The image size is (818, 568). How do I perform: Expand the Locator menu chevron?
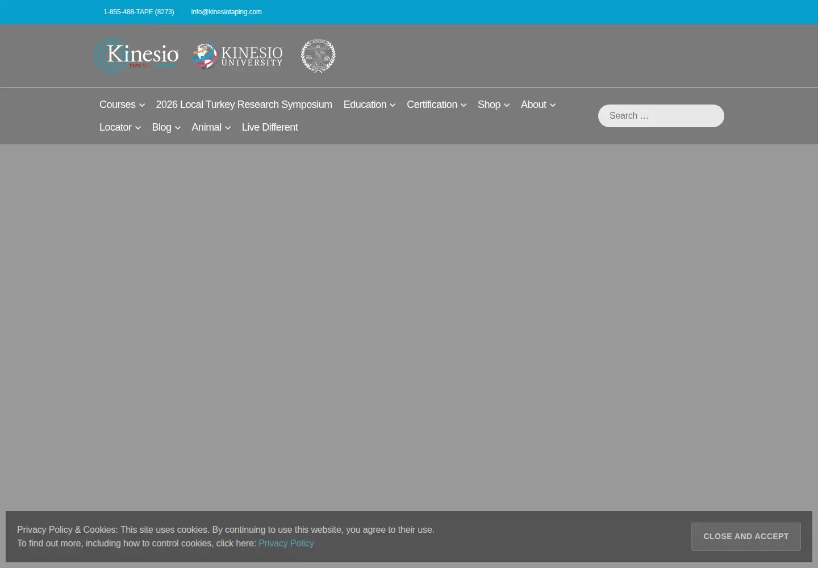138,128
